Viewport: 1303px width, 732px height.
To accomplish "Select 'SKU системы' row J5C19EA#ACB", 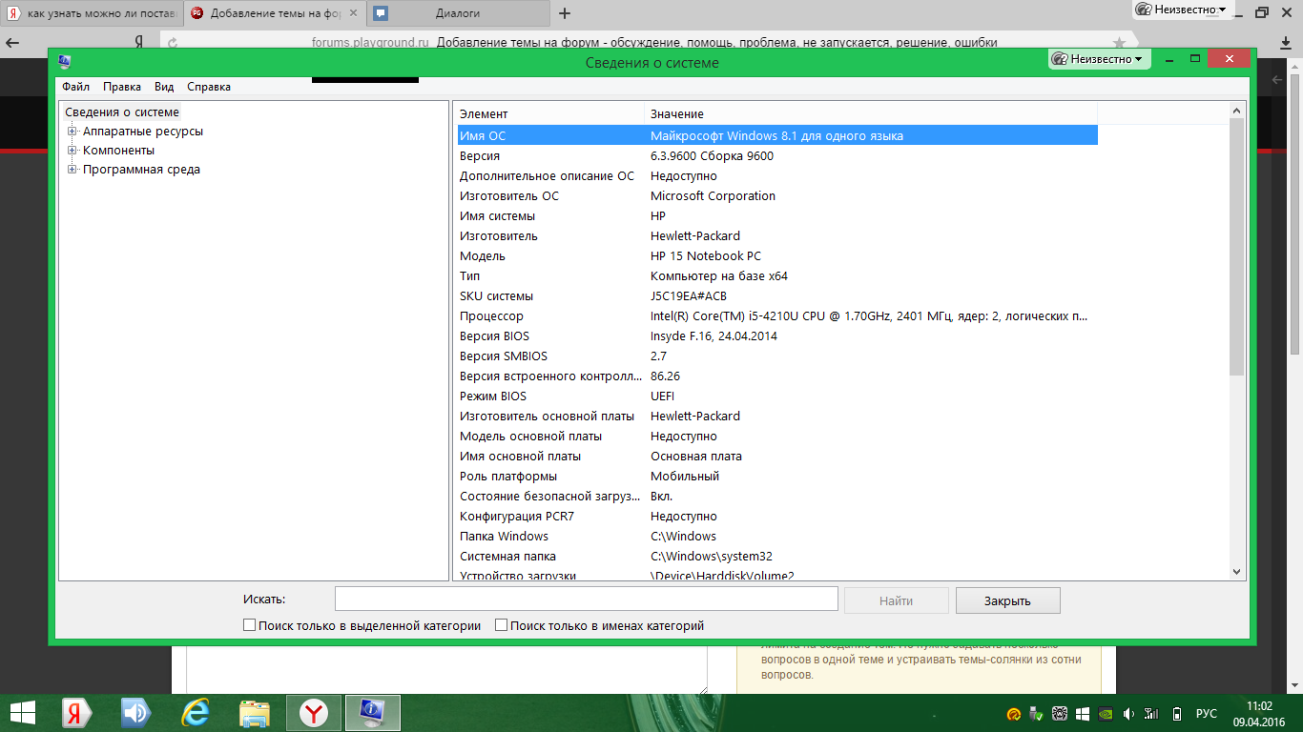I will click(x=777, y=295).
